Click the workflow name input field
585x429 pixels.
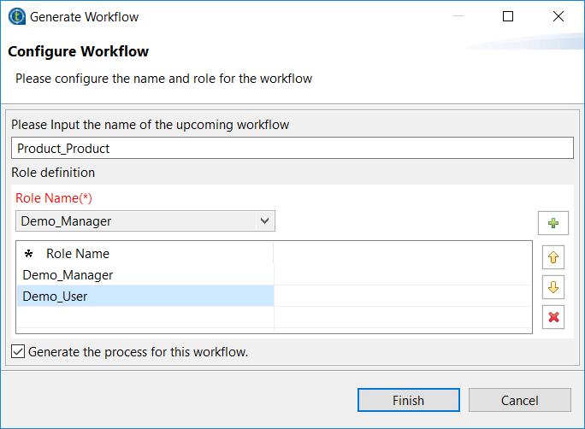tap(292, 148)
